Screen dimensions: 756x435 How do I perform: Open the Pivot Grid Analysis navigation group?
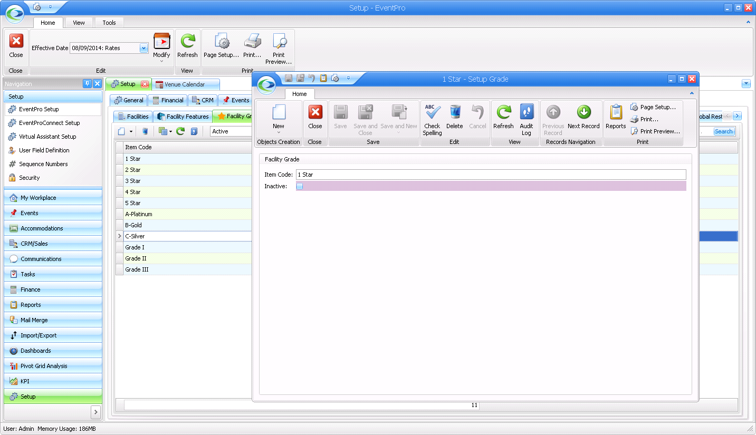click(x=53, y=366)
